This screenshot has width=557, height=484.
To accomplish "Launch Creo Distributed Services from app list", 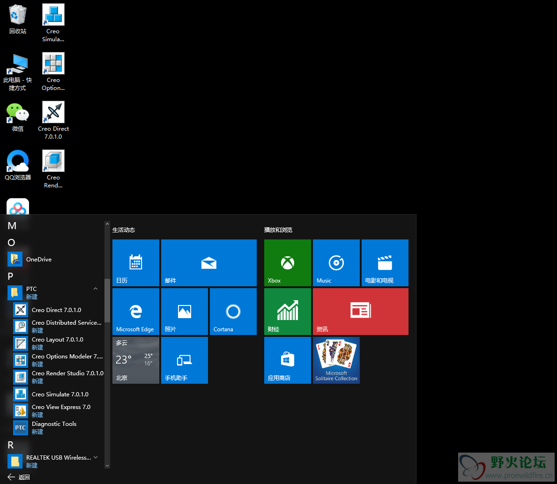I will click(58, 327).
